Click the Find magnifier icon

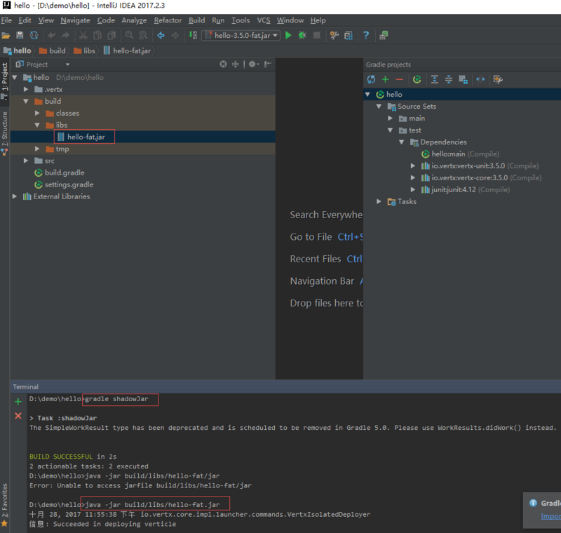pos(129,35)
